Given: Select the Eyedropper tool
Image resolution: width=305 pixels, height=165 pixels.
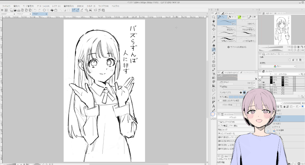Looking at the screenshot, I should (213, 41).
